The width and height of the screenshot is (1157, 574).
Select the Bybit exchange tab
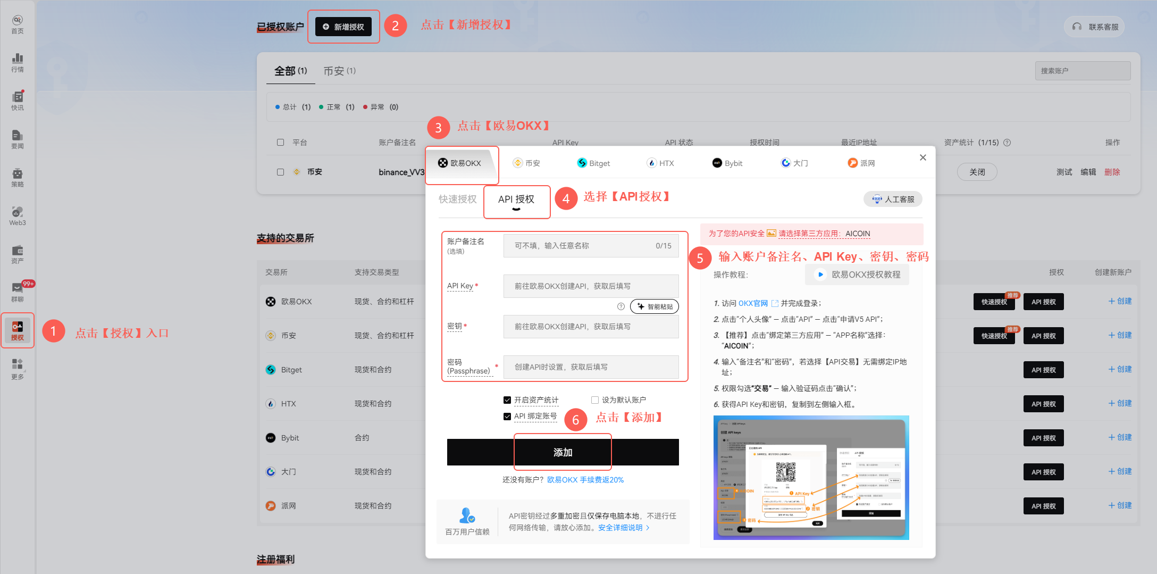click(727, 163)
